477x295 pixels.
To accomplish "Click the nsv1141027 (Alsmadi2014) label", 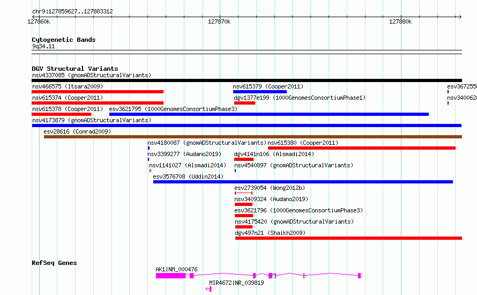I will (x=188, y=165).
